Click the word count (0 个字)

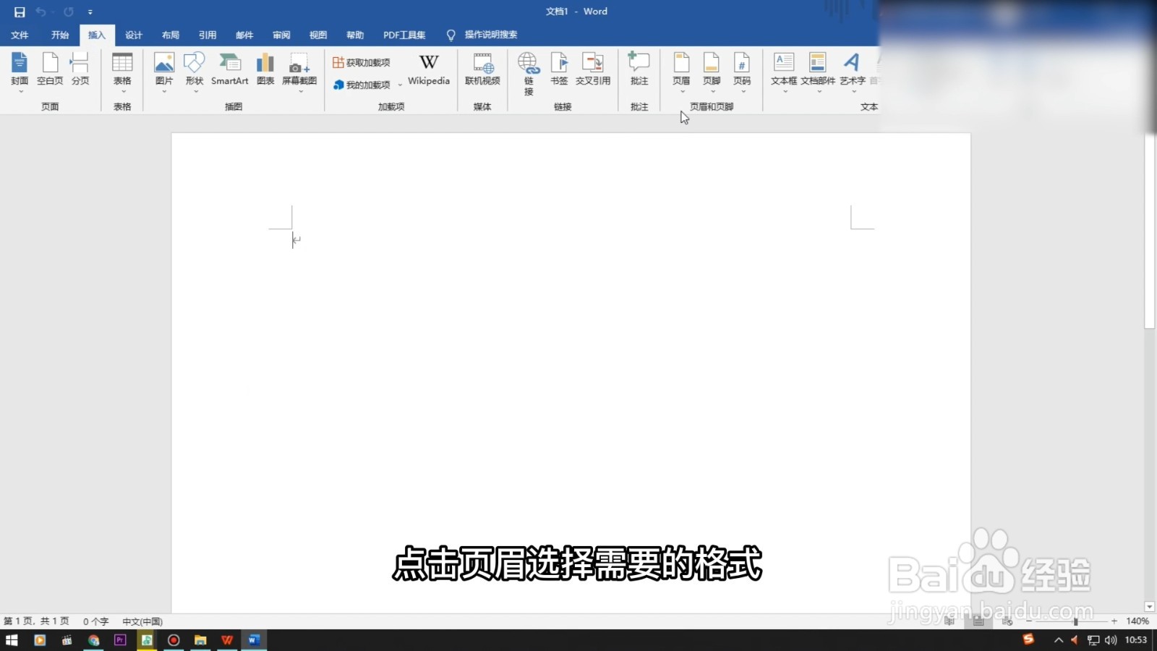95,621
